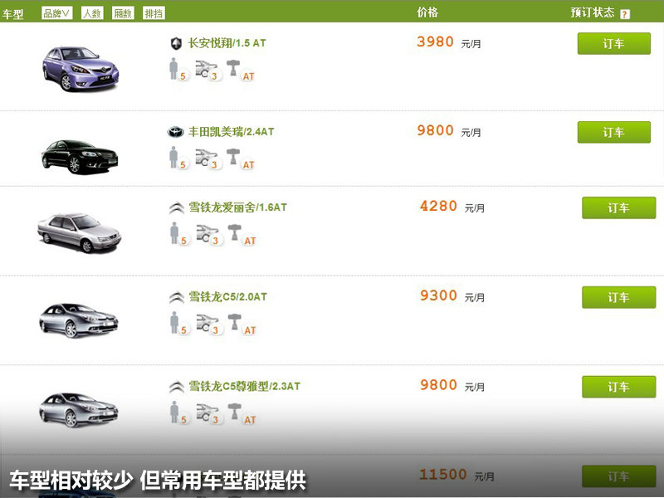Click the 3980 元/月 price

(x=449, y=42)
